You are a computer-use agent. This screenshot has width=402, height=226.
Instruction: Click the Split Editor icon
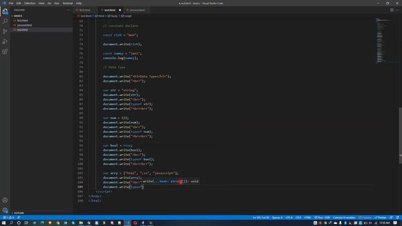[x=392, y=10]
